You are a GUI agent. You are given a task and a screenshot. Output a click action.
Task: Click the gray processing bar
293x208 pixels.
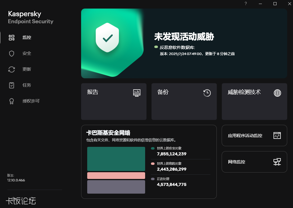pyautogui.click(x=116, y=187)
